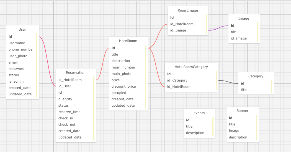Select the room_number field
The height and width of the screenshot is (152, 291).
(123, 67)
